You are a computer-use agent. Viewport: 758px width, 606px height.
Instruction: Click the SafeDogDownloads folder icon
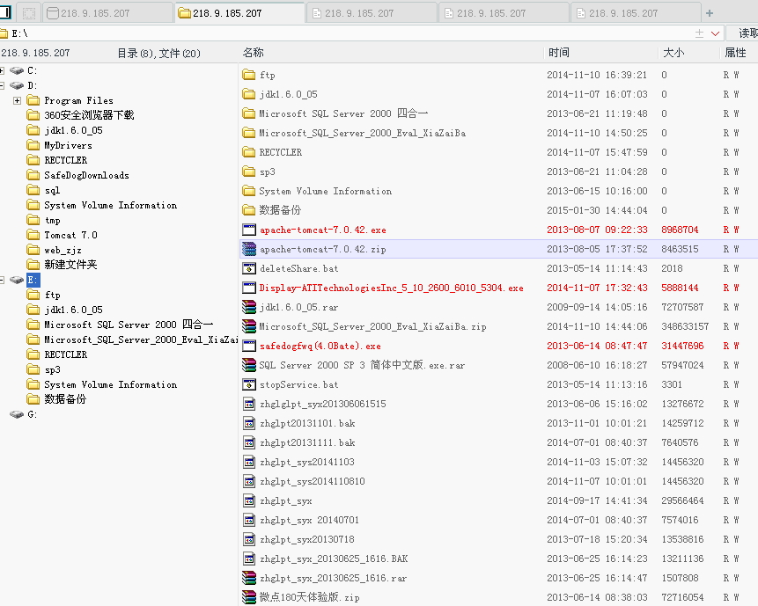[x=33, y=175]
